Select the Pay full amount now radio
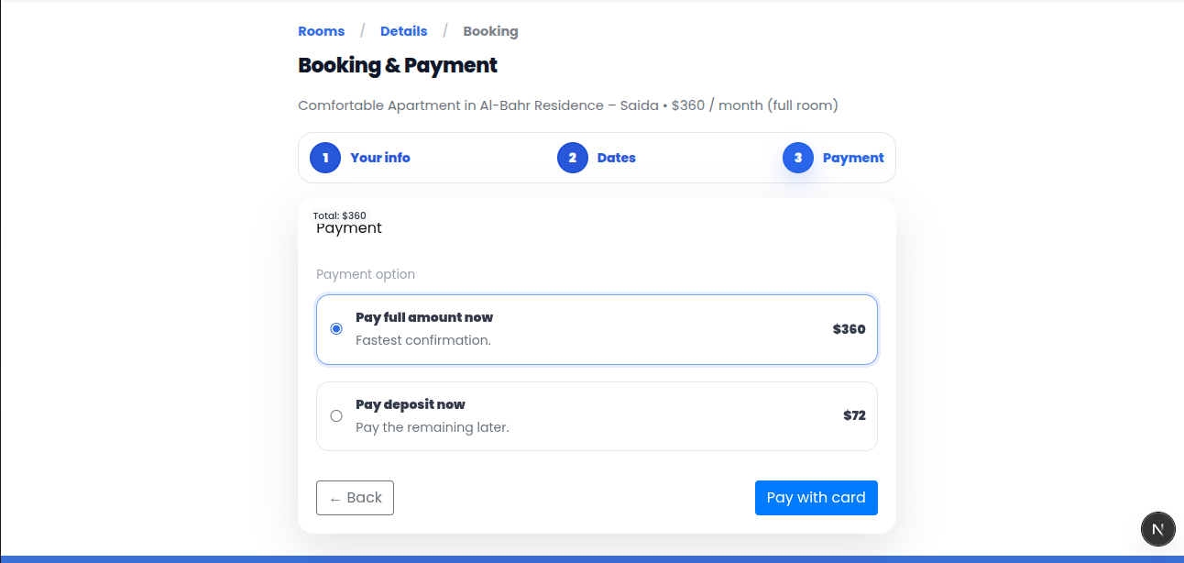This screenshot has height=563, width=1184. pyautogui.click(x=336, y=329)
